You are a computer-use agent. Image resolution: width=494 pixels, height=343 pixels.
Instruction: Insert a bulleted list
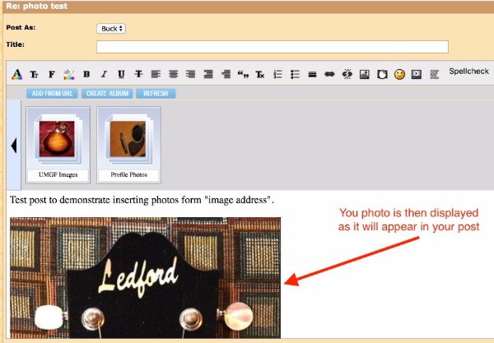[x=295, y=74]
